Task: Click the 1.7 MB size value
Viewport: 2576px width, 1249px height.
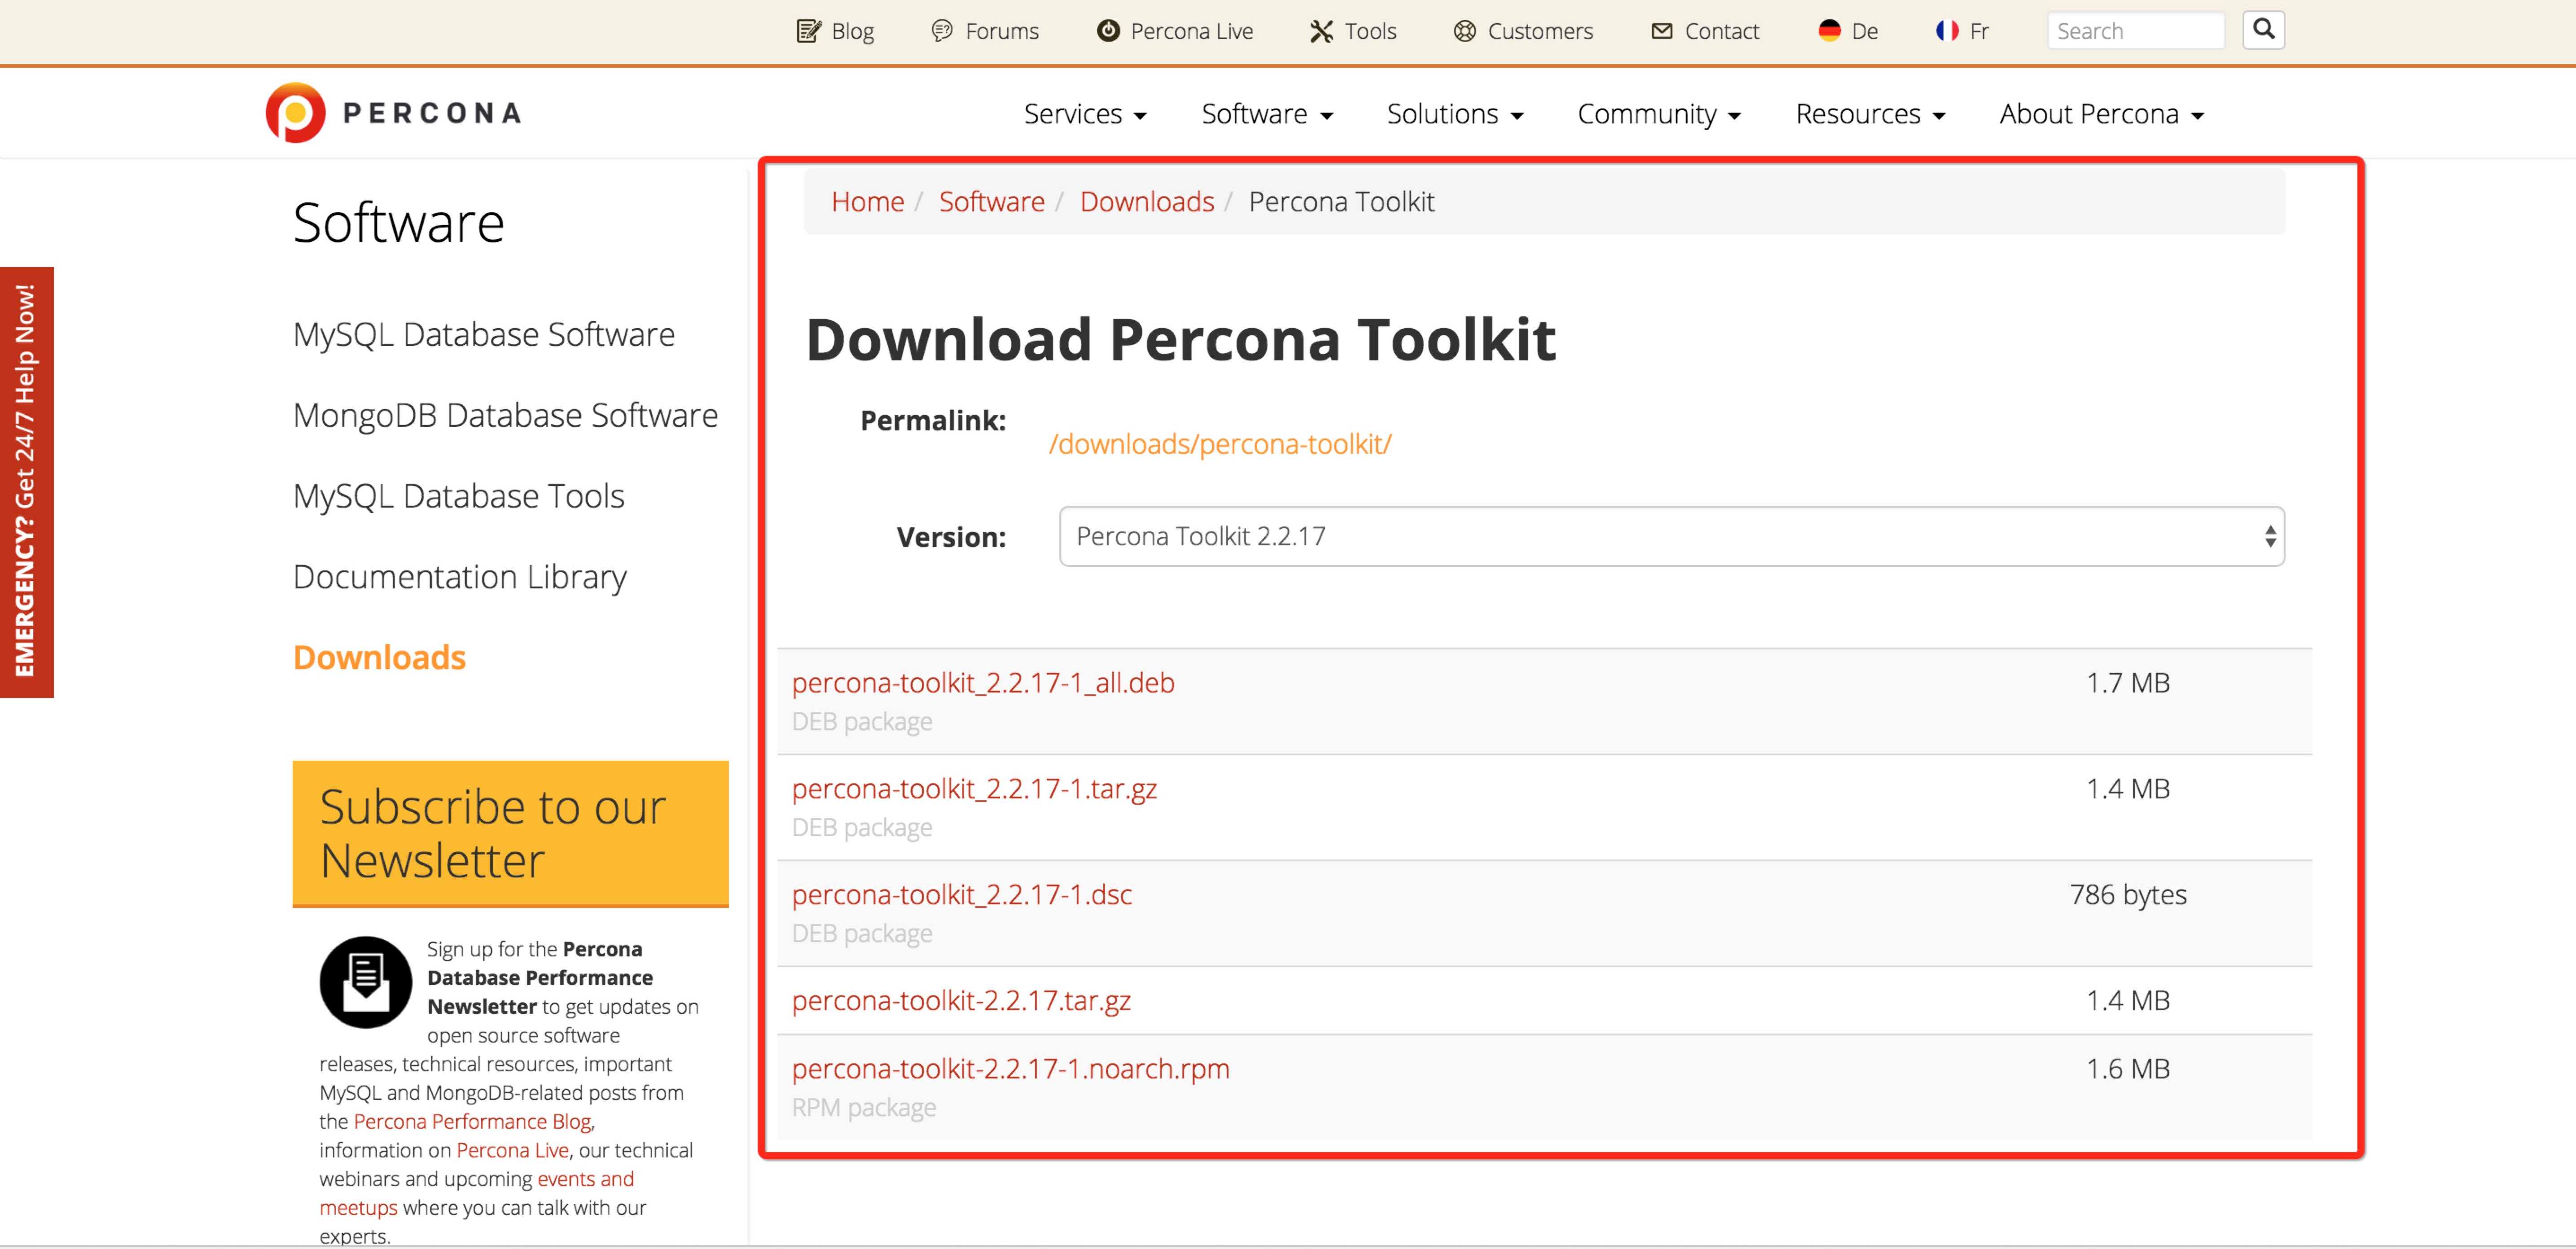Action: click(x=2128, y=683)
